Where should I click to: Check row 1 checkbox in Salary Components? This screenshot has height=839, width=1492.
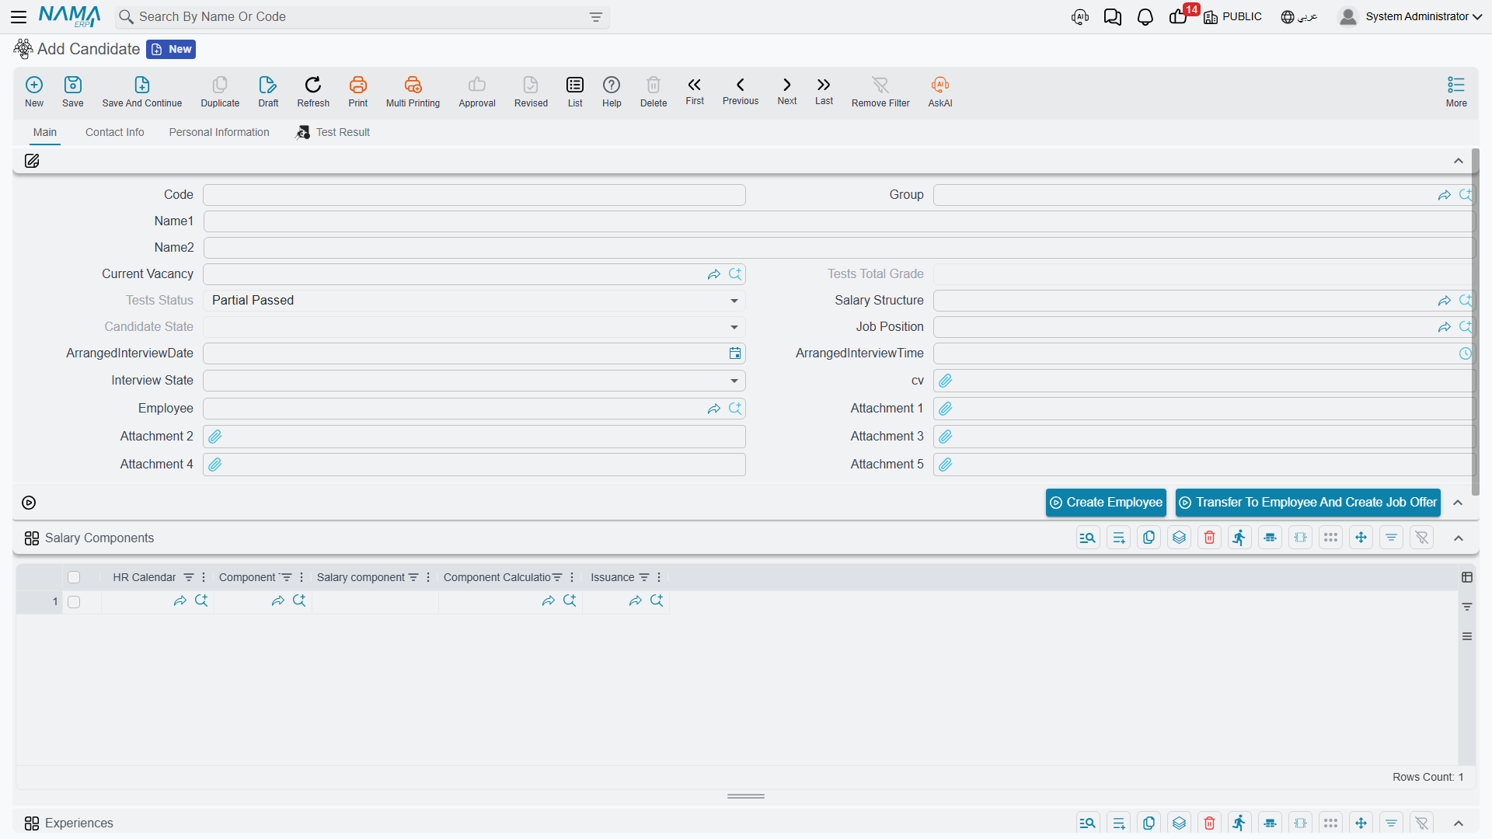(74, 602)
